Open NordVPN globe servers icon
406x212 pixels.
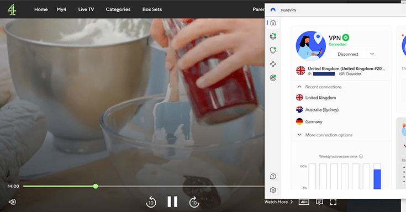tap(273, 36)
